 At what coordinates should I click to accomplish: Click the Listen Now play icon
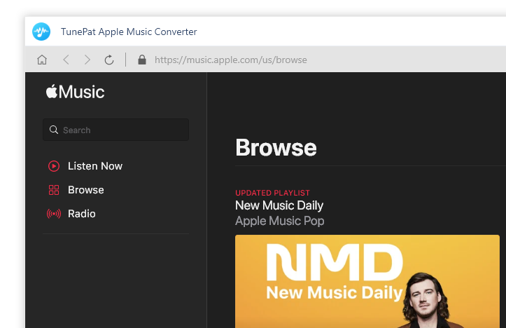click(x=54, y=166)
